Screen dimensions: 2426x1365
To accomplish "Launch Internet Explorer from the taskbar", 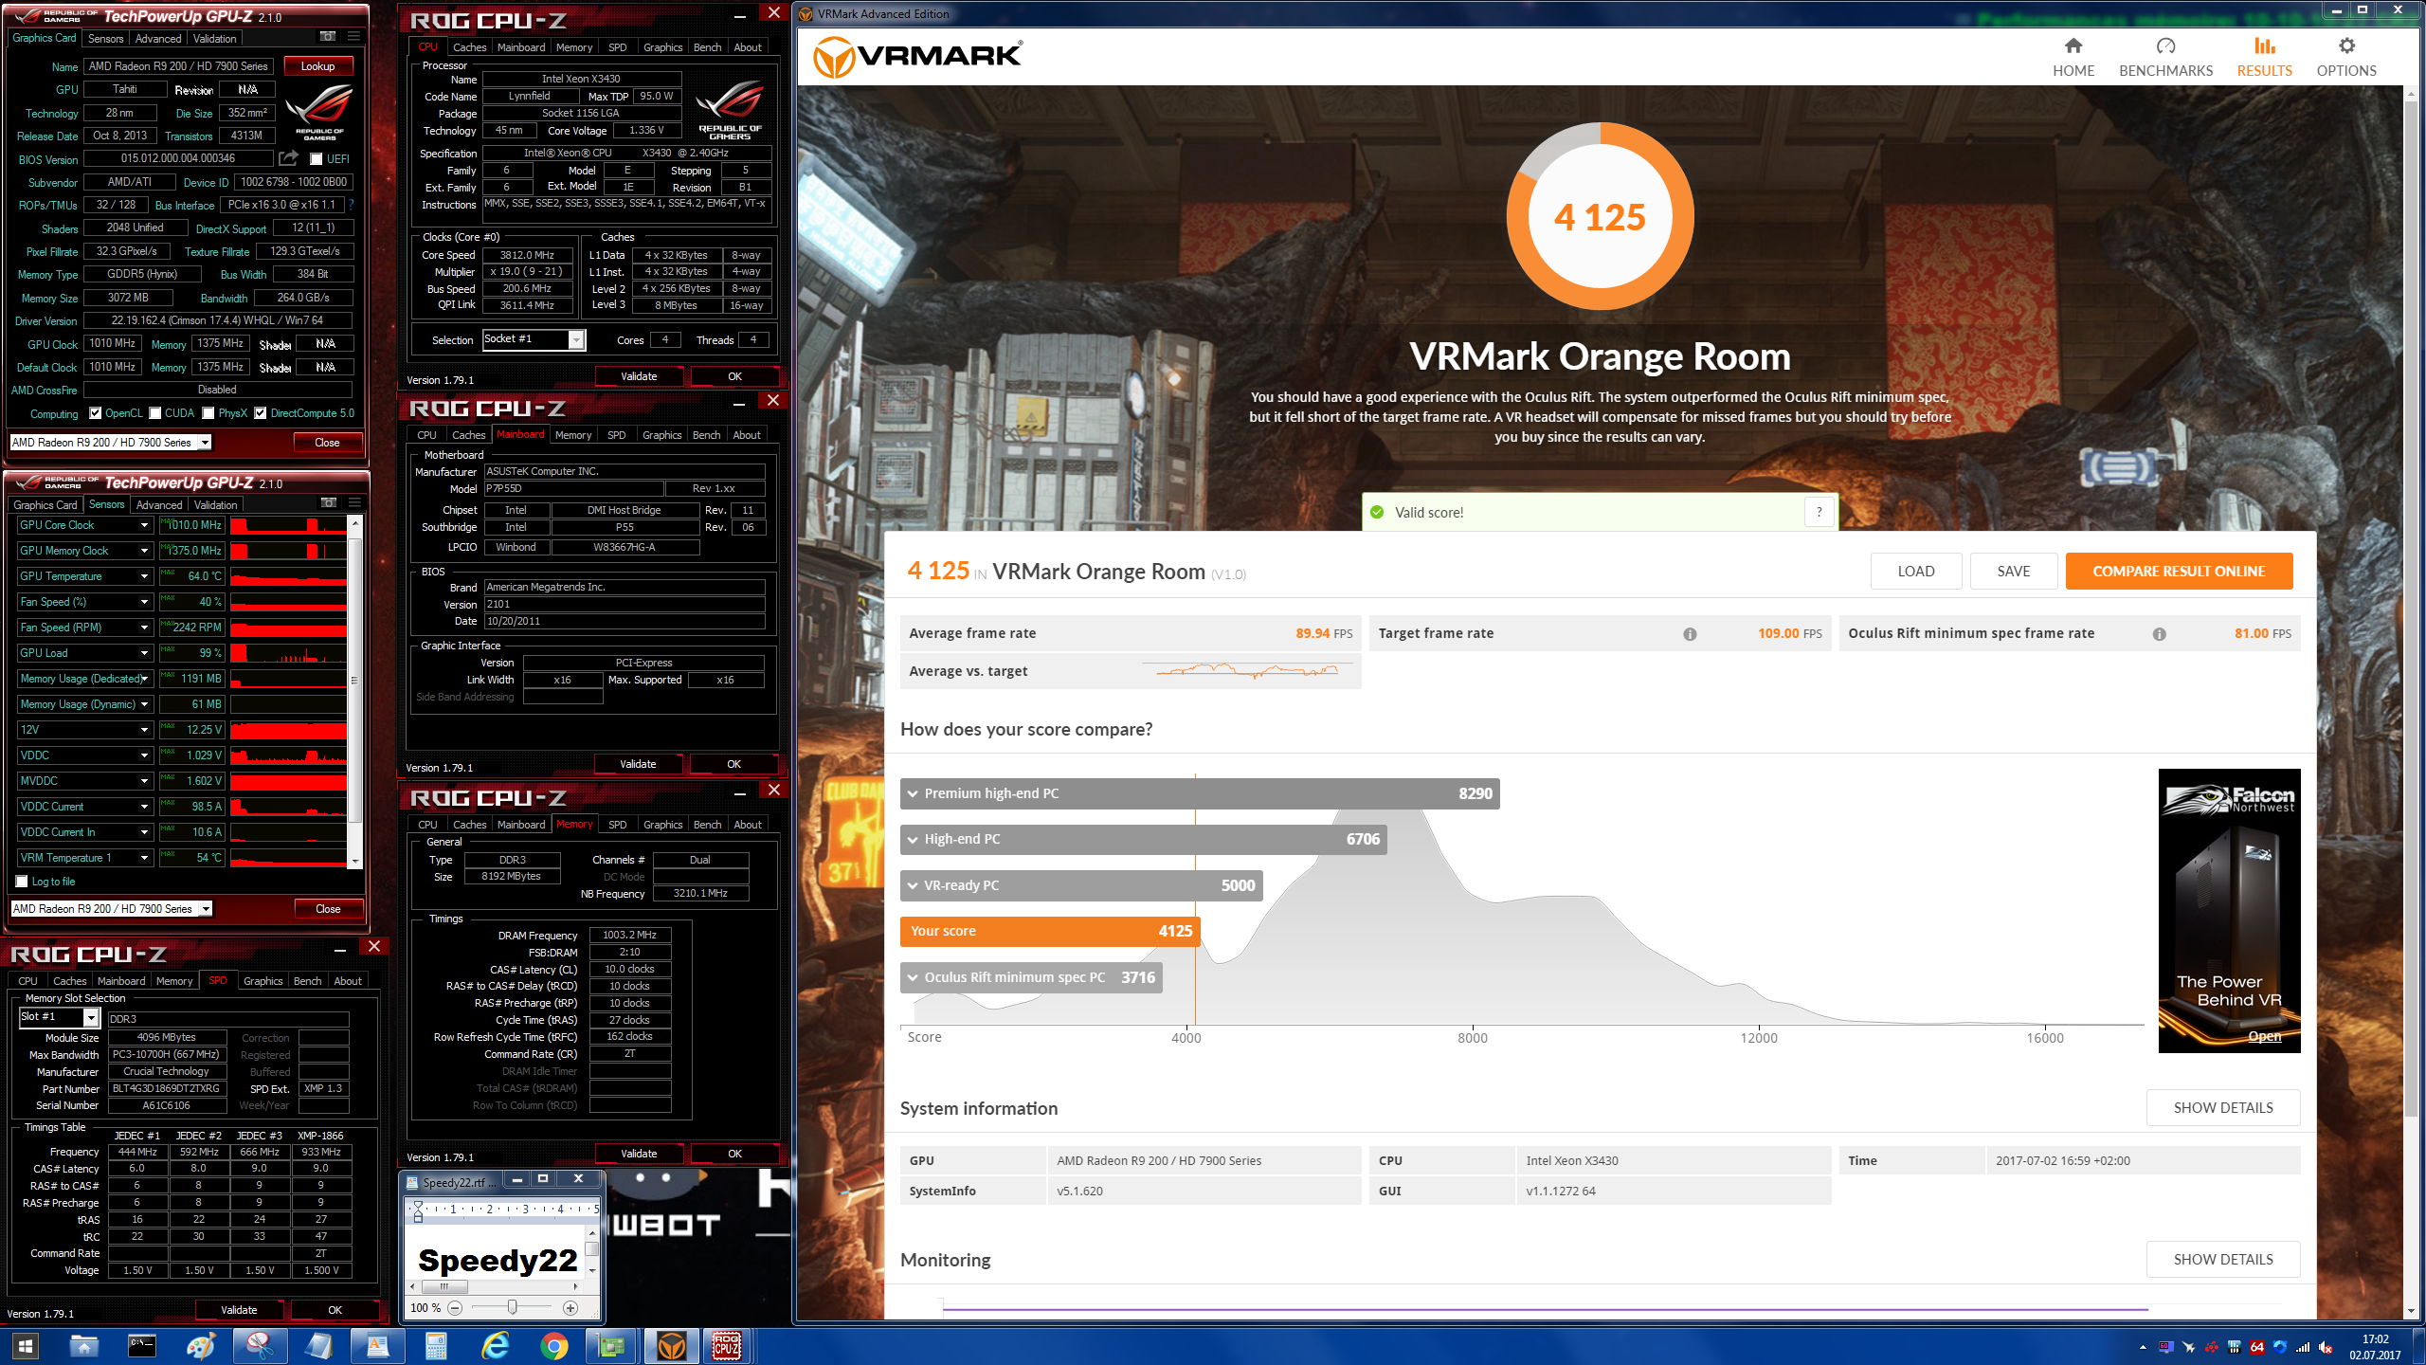I will (496, 1346).
